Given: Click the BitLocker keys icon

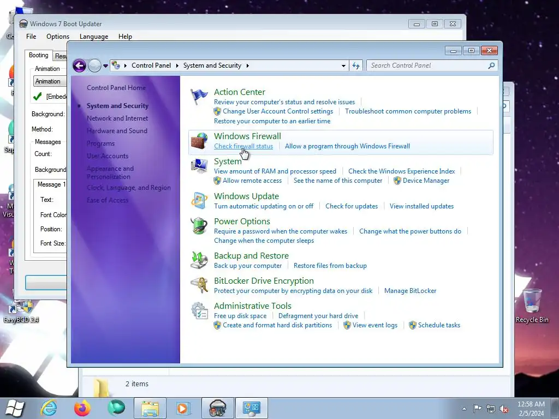Looking at the screenshot, I should click(x=199, y=285).
